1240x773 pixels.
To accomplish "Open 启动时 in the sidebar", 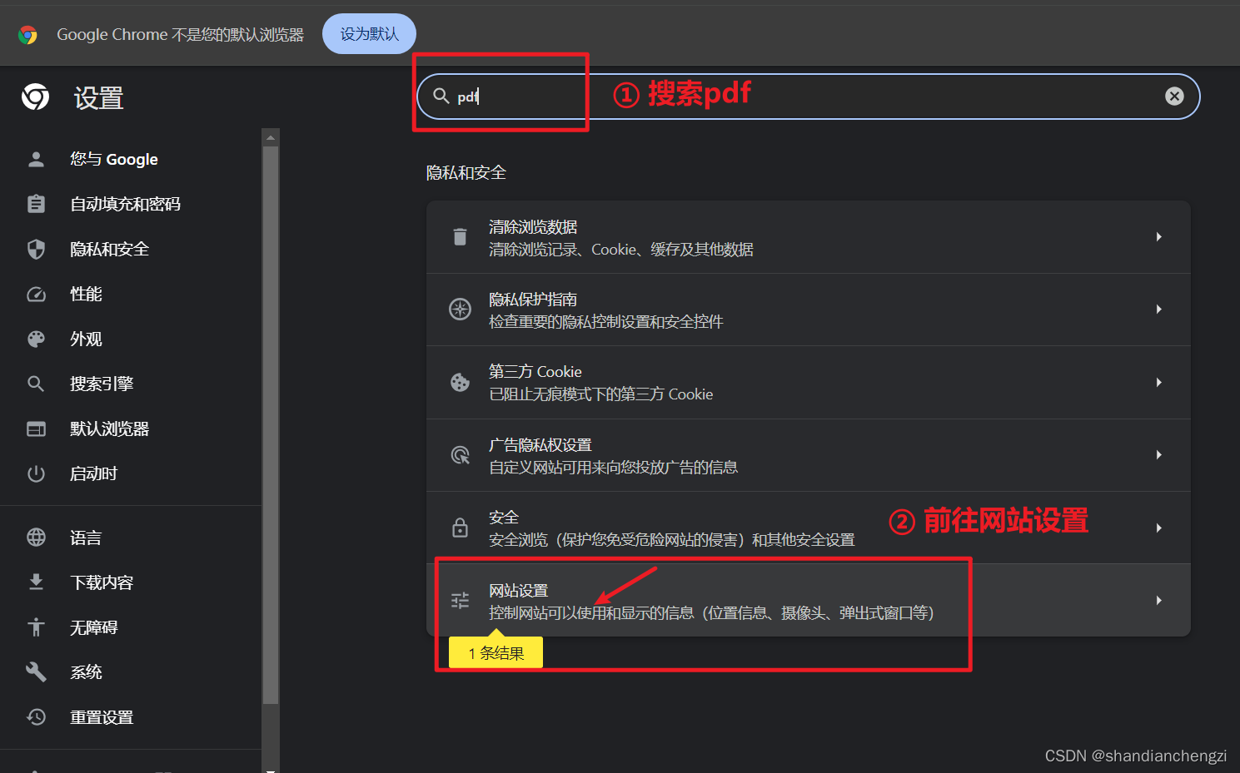I will point(93,473).
